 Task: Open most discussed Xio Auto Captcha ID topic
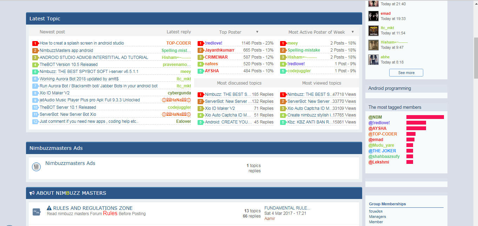tap(228, 115)
